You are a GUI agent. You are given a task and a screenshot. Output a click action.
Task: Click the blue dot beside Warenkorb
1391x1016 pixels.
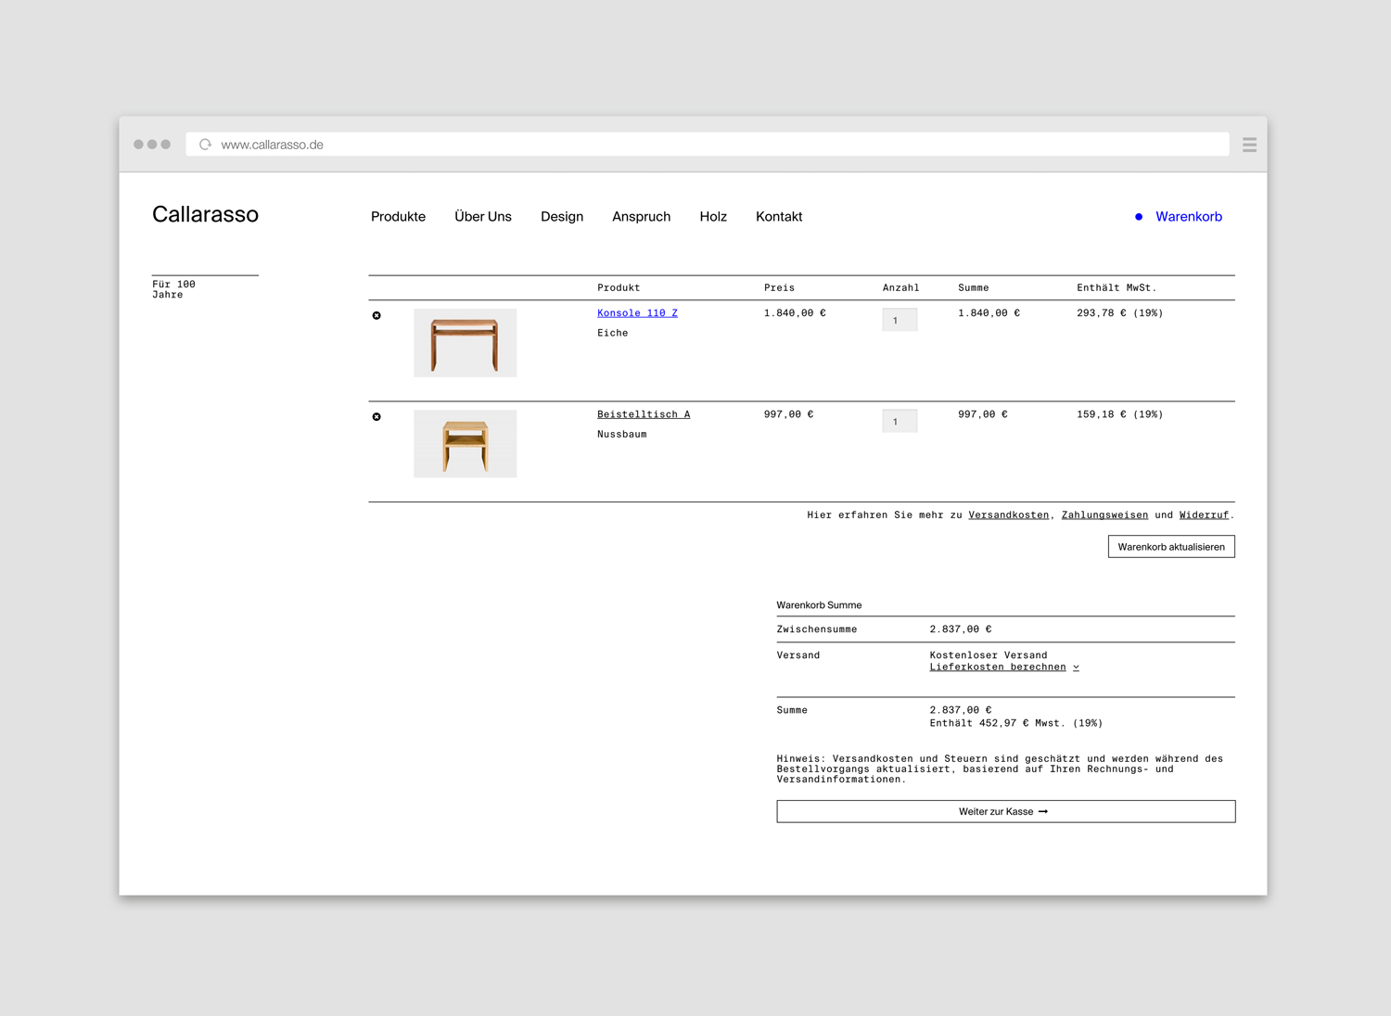[1139, 217]
